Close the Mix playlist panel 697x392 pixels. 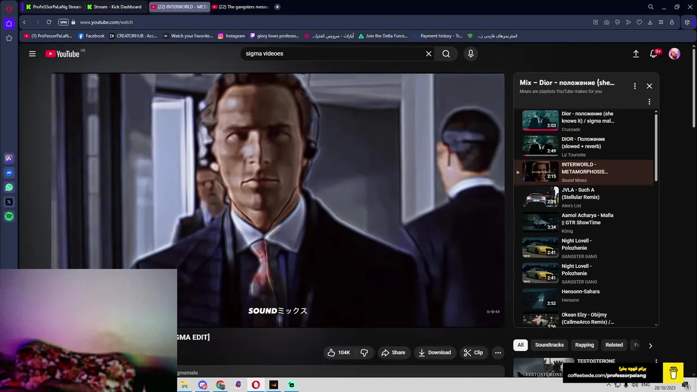coord(649,86)
